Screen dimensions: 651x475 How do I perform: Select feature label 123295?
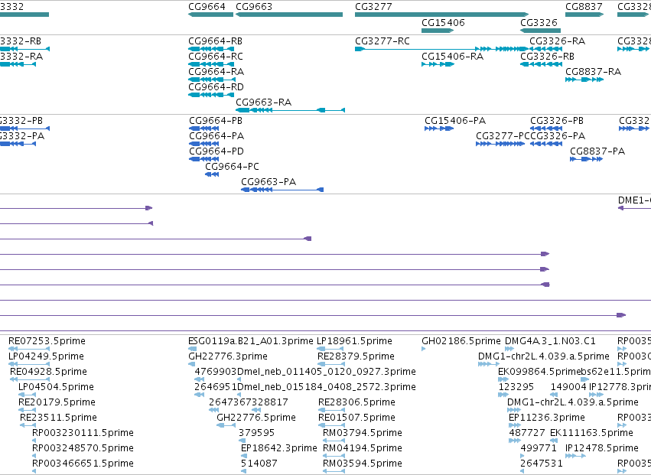[516, 387]
